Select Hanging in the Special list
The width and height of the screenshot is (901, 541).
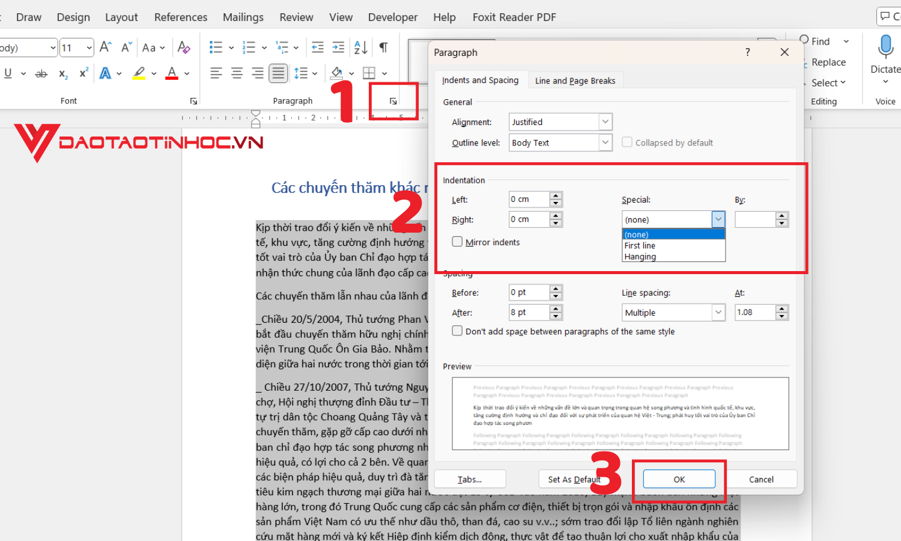(x=640, y=257)
